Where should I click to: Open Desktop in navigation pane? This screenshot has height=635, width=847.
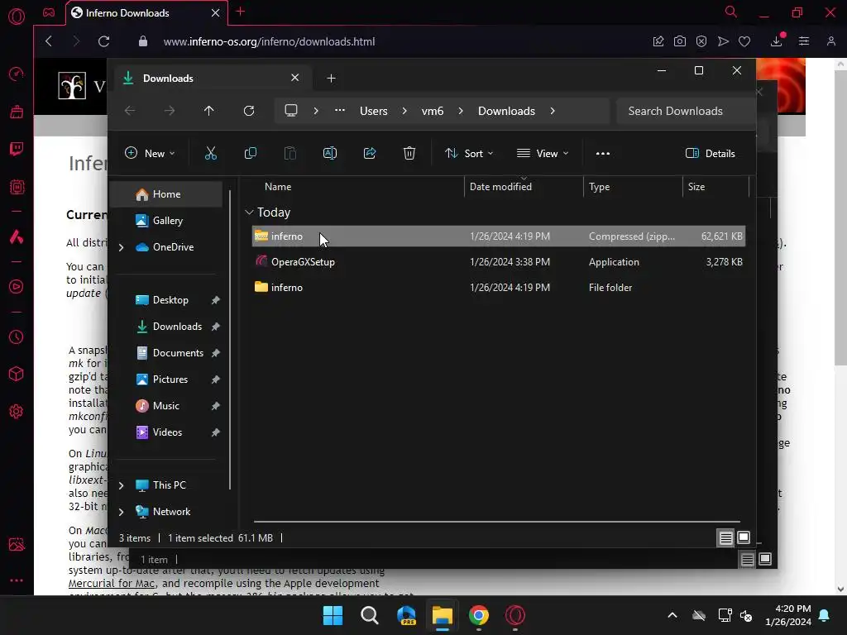(x=170, y=299)
